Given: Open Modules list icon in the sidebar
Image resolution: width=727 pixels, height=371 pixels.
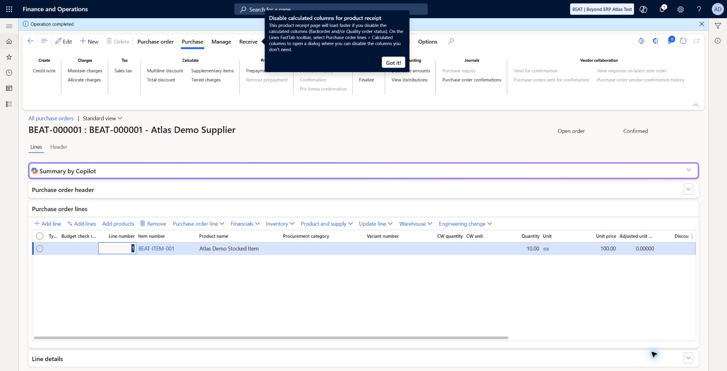Looking at the screenshot, I should click(9, 104).
